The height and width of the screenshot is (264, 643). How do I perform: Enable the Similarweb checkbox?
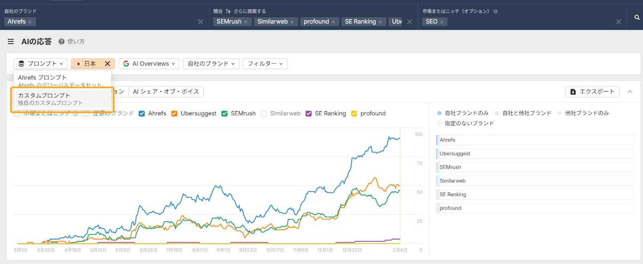click(264, 114)
